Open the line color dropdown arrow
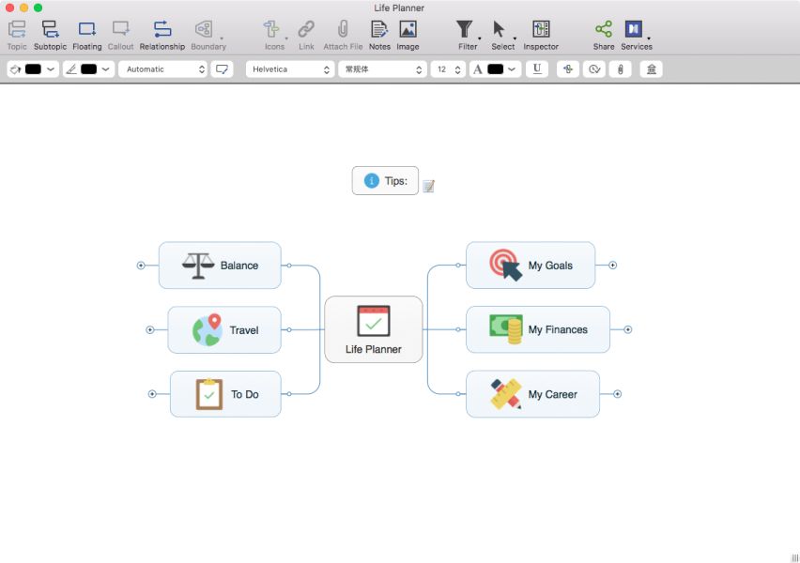The height and width of the screenshot is (563, 800). 105,69
